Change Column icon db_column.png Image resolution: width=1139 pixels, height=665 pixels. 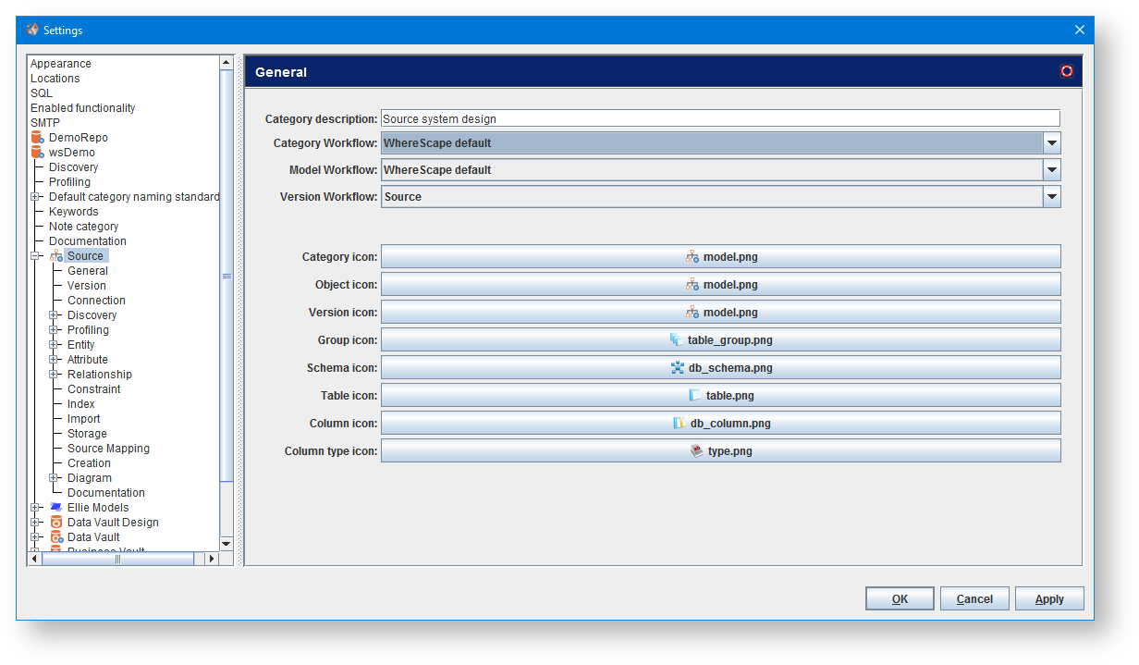click(x=720, y=424)
